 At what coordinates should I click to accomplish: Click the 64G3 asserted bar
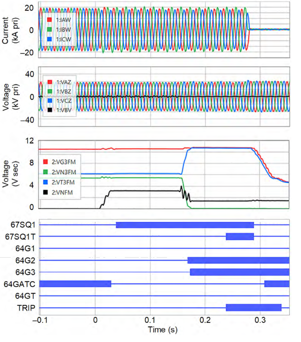(x=240, y=272)
